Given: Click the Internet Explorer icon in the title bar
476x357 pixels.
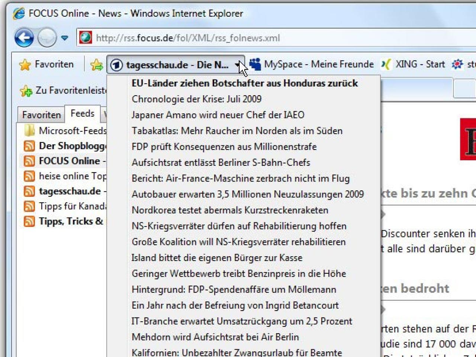Looking at the screenshot, I should pyautogui.click(x=19, y=14).
